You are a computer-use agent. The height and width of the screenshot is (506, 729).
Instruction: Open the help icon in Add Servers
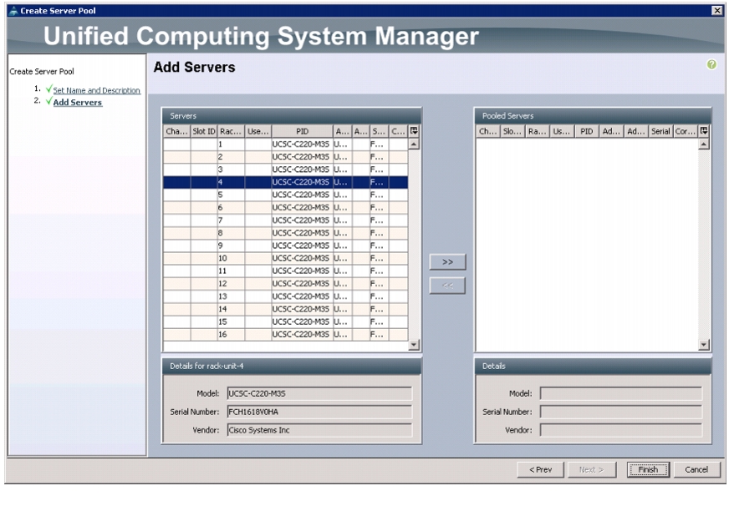click(x=711, y=65)
